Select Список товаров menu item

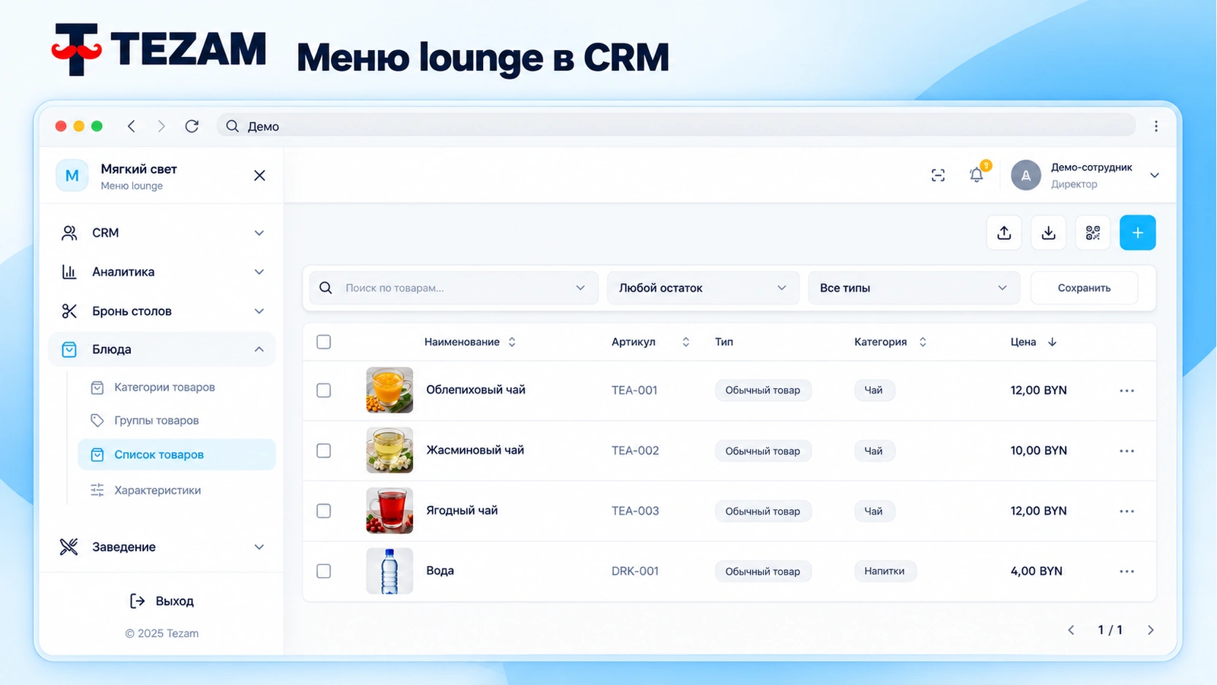(176, 454)
